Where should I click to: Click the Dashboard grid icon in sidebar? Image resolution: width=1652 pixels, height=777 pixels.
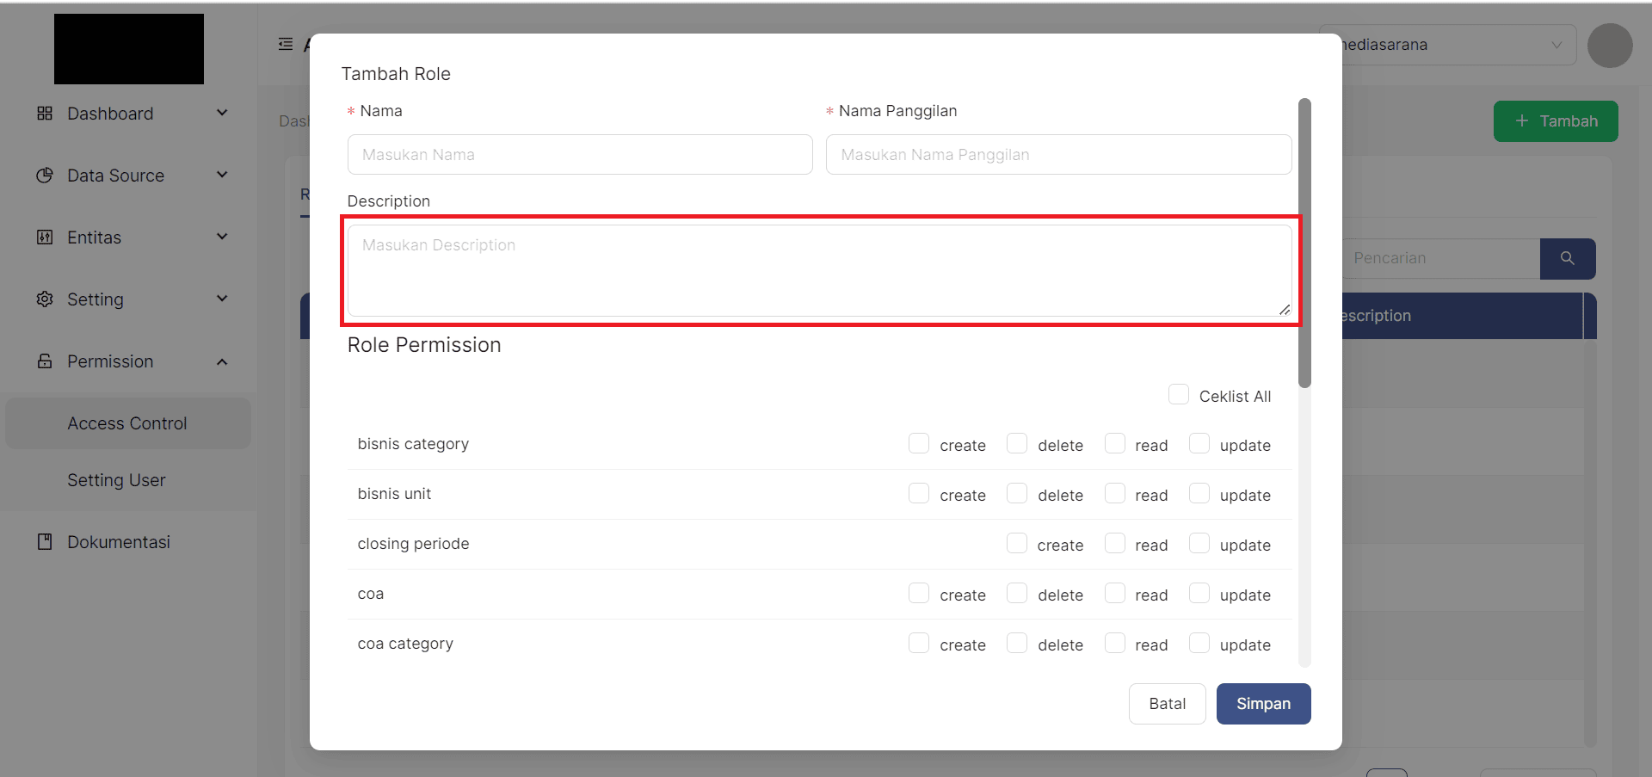(x=45, y=114)
